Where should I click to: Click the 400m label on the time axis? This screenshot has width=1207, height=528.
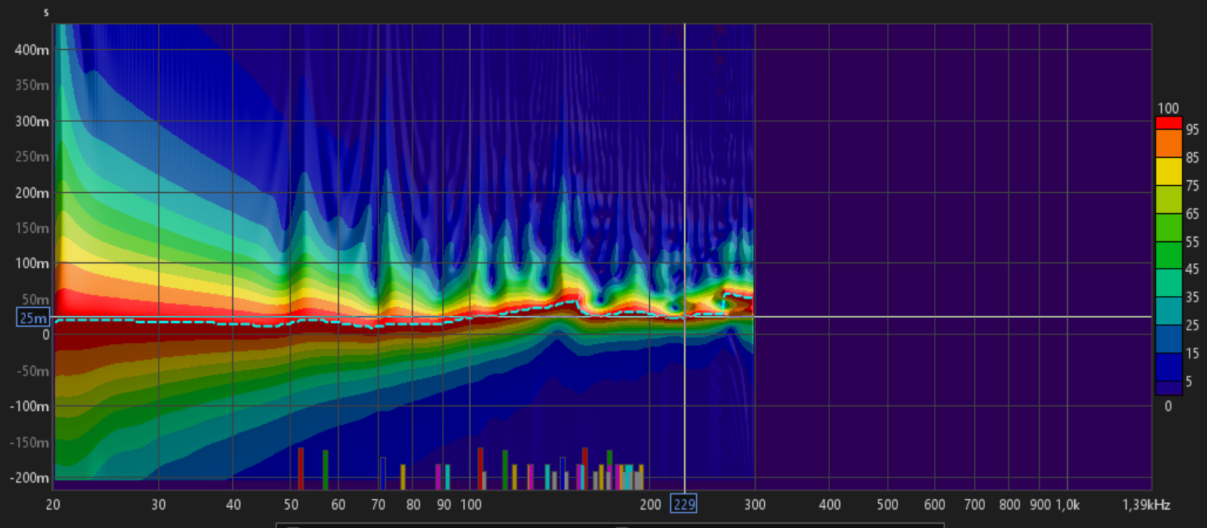pyautogui.click(x=33, y=49)
